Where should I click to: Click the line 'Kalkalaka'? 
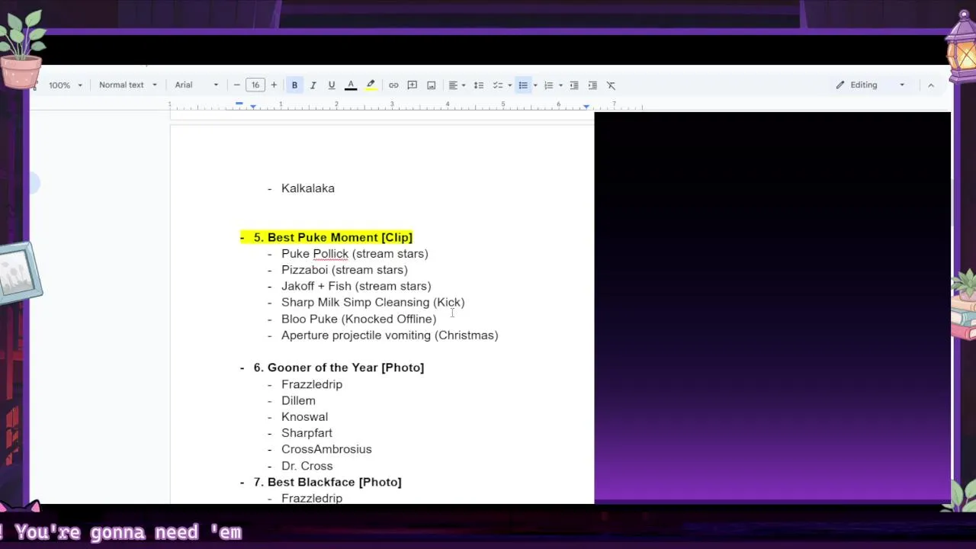pos(308,188)
